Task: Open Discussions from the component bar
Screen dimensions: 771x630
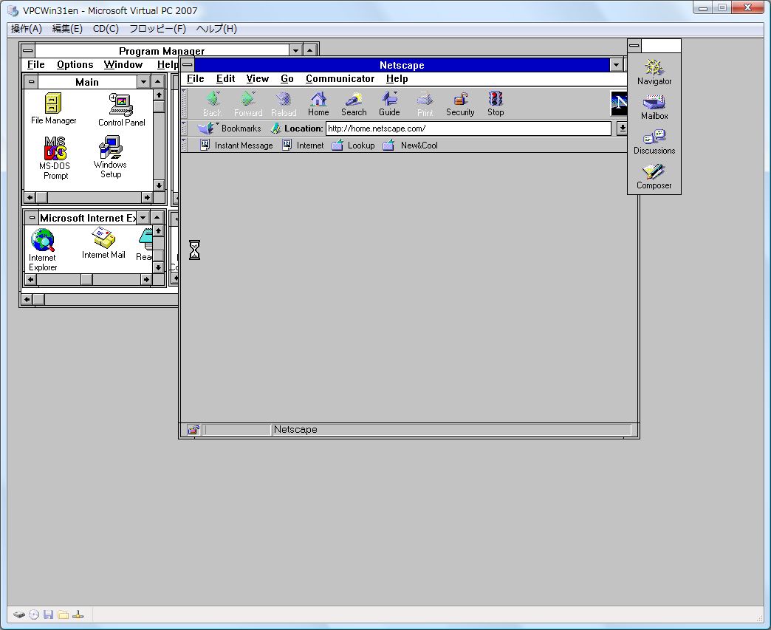Action: click(x=654, y=142)
